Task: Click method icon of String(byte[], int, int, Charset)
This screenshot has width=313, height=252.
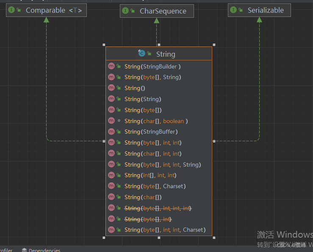Action: click(x=111, y=230)
